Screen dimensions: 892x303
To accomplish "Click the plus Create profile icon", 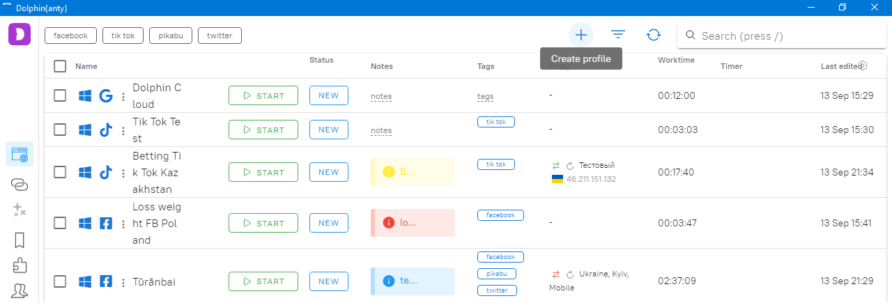I will [581, 35].
